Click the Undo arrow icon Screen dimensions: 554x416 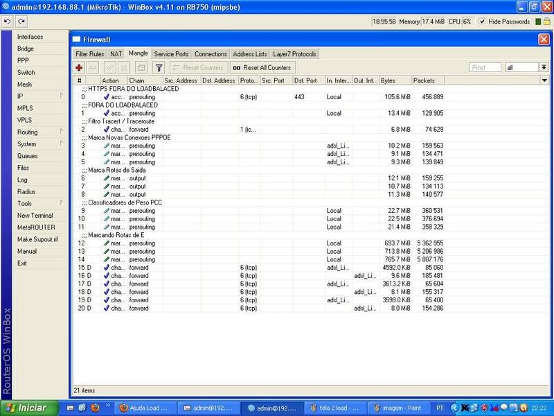(x=8, y=21)
